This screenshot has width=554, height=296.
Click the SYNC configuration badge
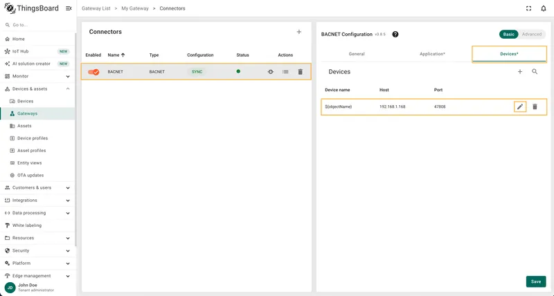coord(197,72)
